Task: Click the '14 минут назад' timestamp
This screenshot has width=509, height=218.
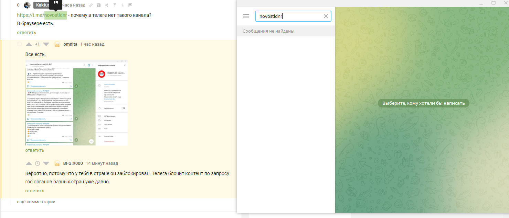Action: click(x=102, y=163)
